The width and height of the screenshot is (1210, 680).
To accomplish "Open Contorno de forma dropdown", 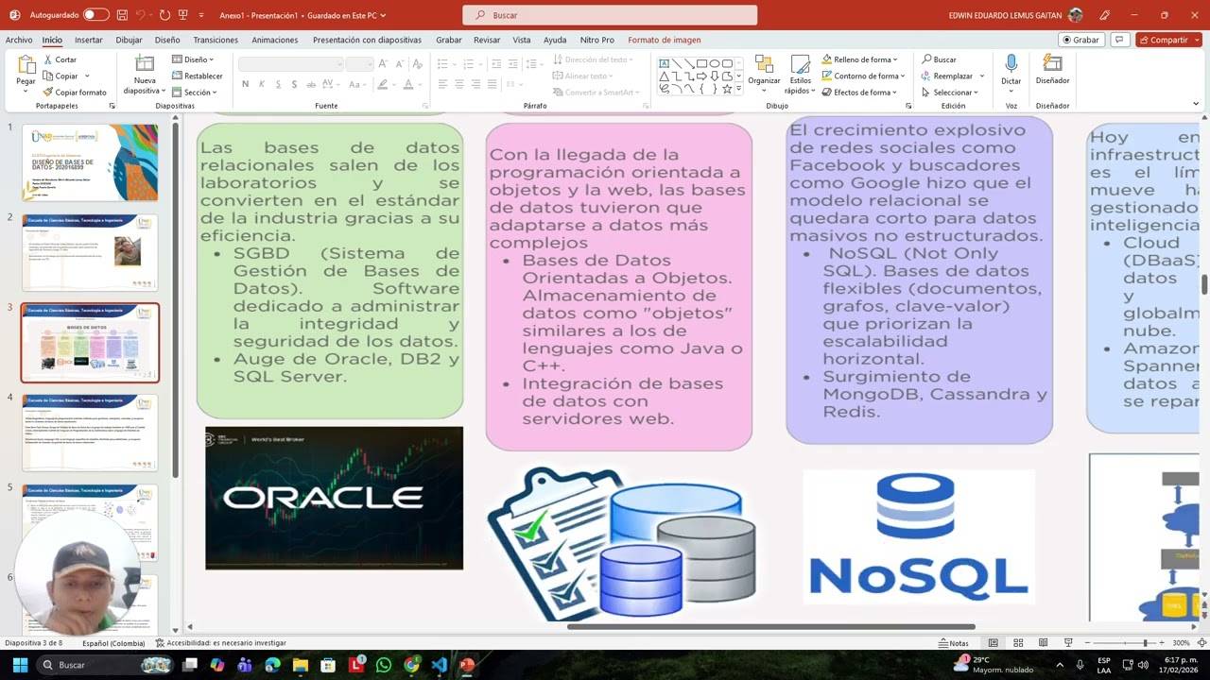I will point(863,76).
